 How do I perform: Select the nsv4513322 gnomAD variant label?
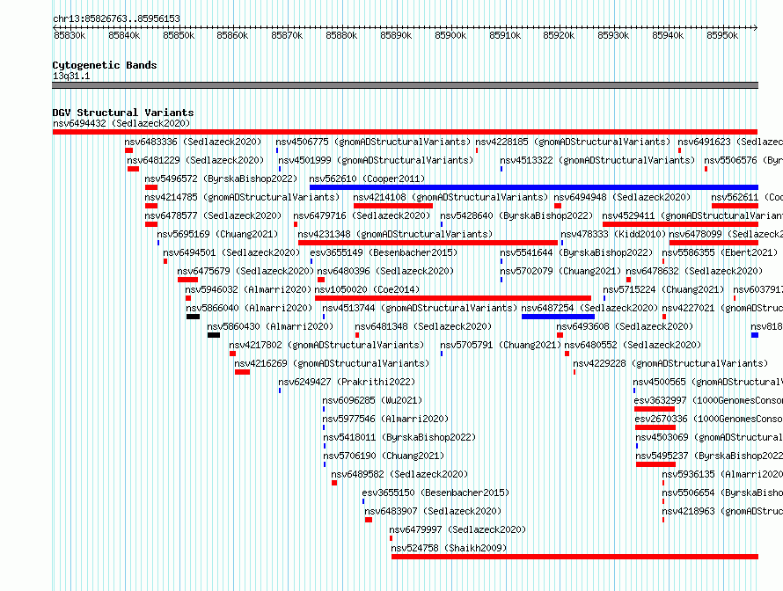[x=597, y=160]
